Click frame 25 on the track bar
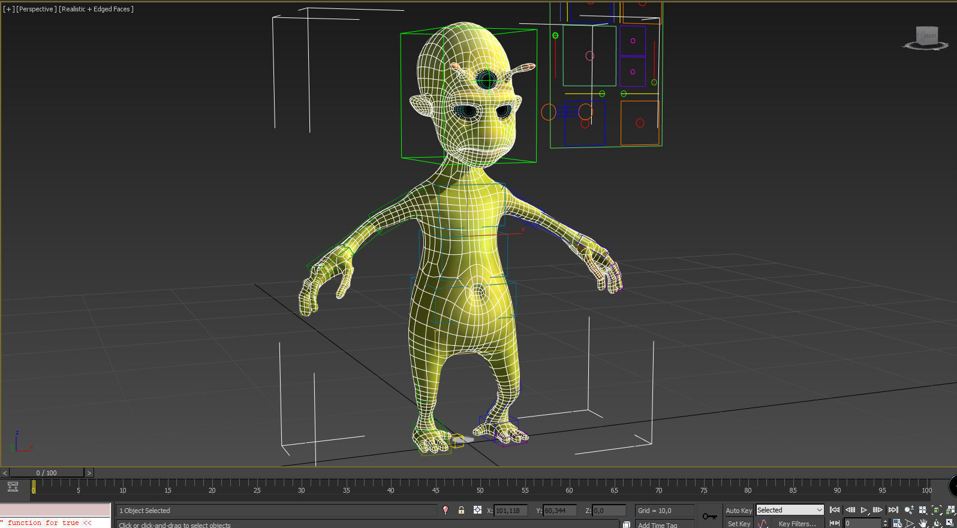 click(x=257, y=490)
